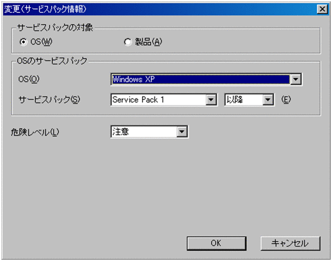Open the Windows XP OS dropdown arrow
Viewport: 333px width, 262px height.
[296, 79]
